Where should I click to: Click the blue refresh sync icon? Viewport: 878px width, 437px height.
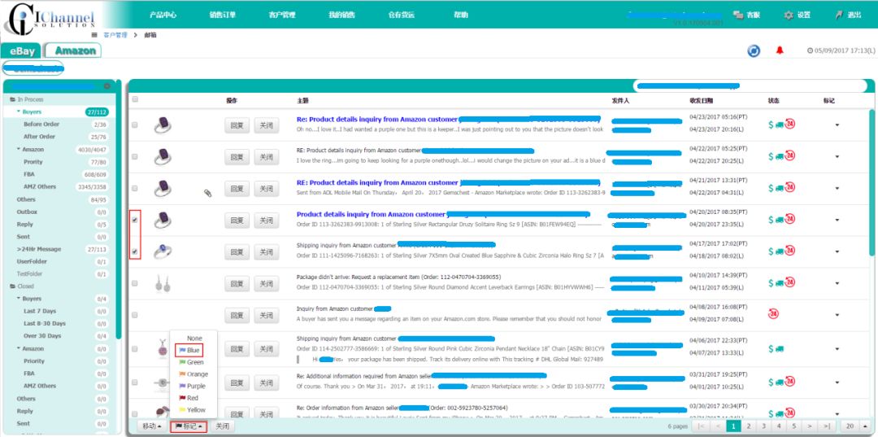pos(754,51)
